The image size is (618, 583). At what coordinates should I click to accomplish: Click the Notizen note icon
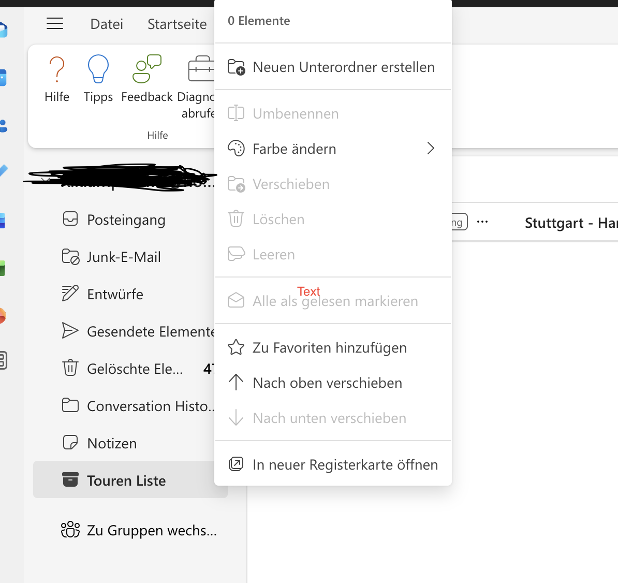click(70, 442)
